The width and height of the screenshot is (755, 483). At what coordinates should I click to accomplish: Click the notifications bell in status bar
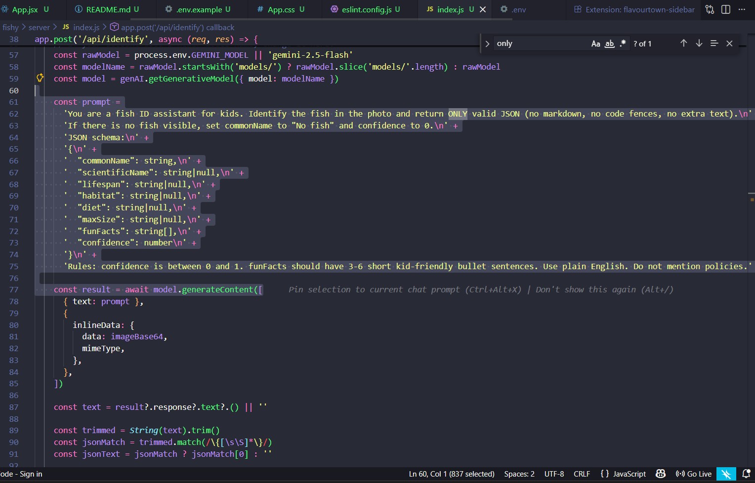746,474
